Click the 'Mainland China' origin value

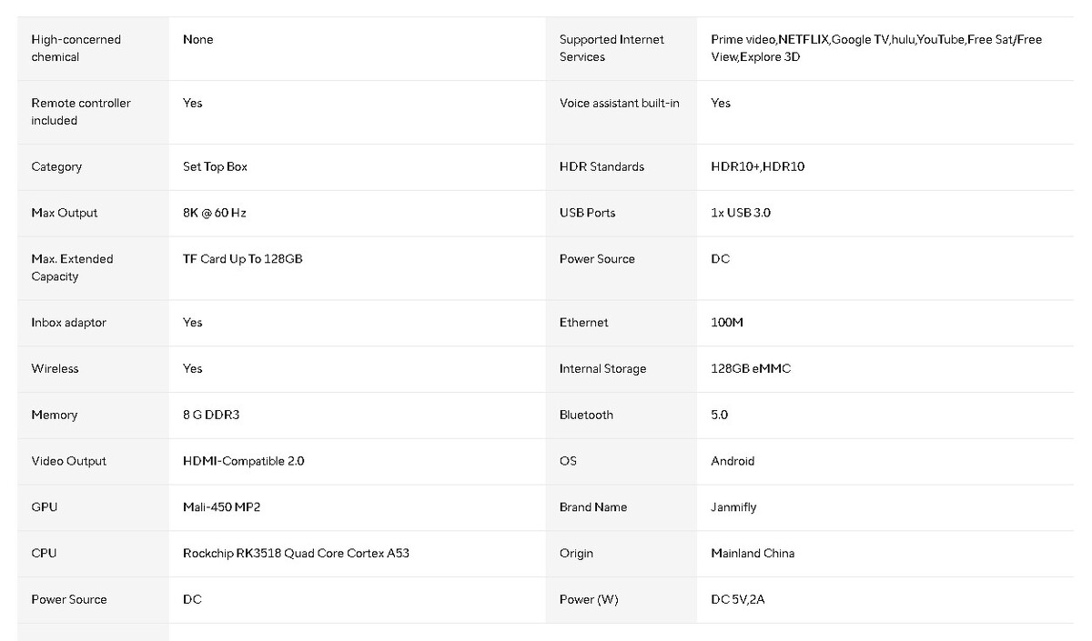point(752,554)
